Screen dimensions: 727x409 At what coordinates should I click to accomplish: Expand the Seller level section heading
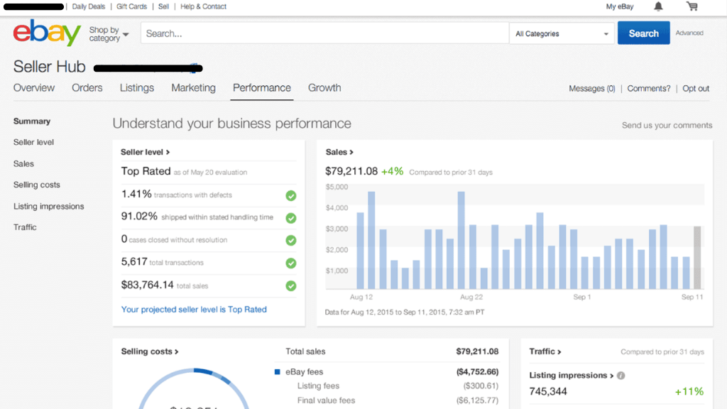[x=145, y=152]
